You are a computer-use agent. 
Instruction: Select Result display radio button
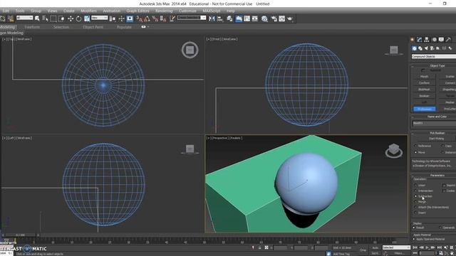pyautogui.click(x=414, y=228)
